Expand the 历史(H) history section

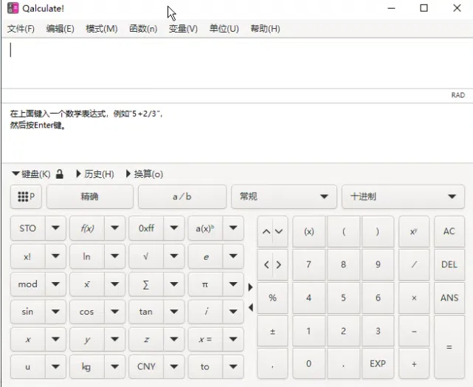tap(95, 174)
